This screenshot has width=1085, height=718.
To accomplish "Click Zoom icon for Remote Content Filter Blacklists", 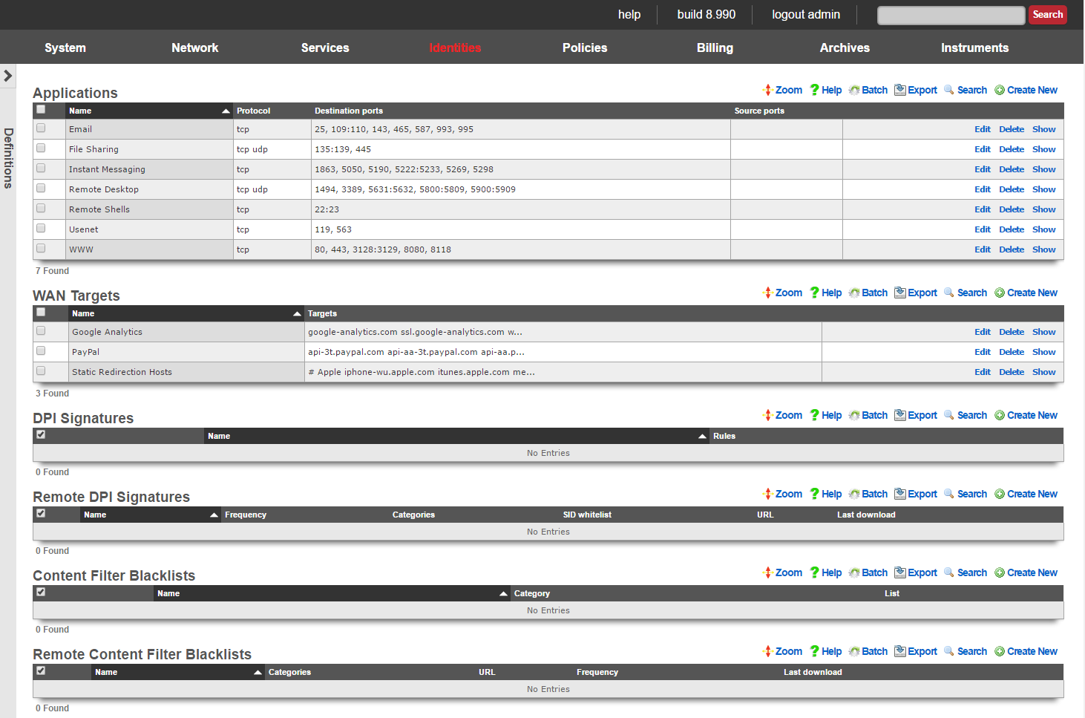I will tap(768, 651).
